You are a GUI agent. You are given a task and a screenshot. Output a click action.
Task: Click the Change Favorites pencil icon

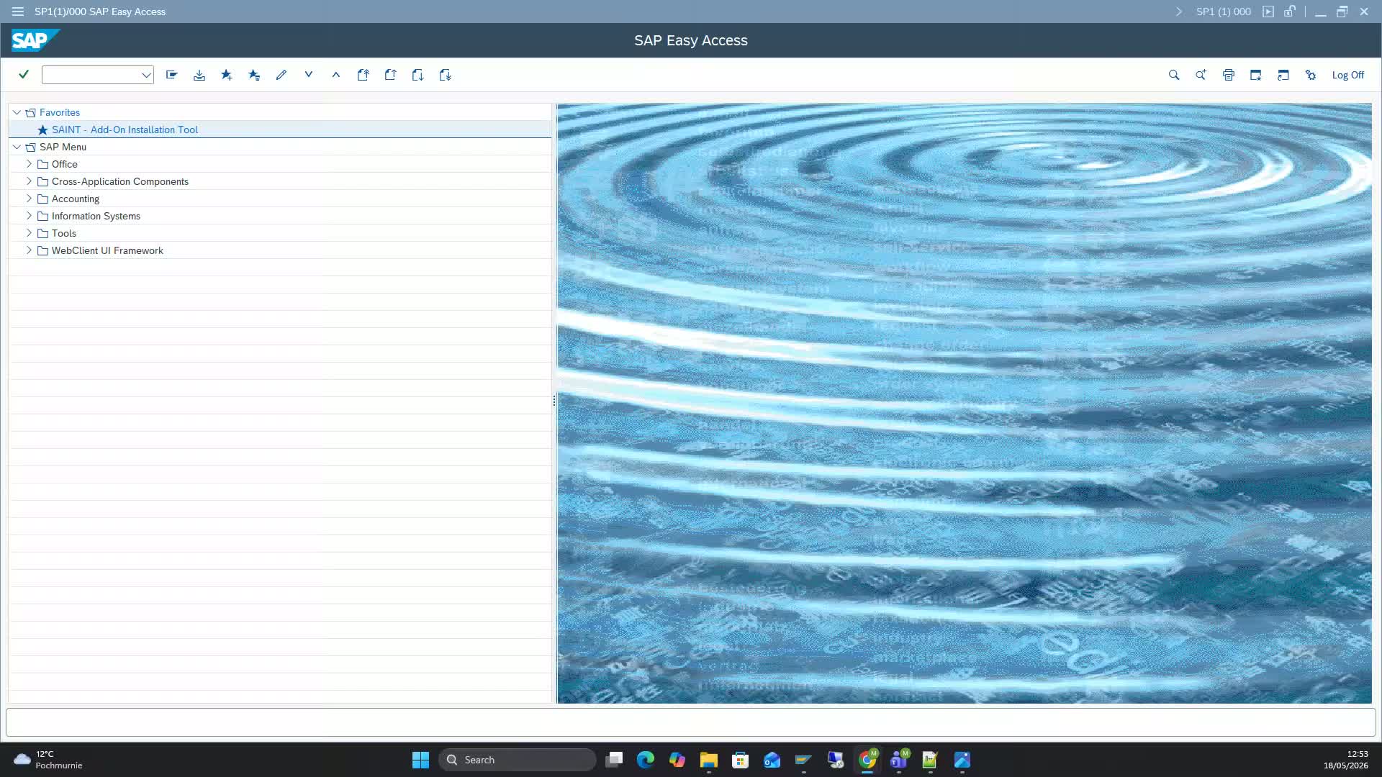pos(281,75)
